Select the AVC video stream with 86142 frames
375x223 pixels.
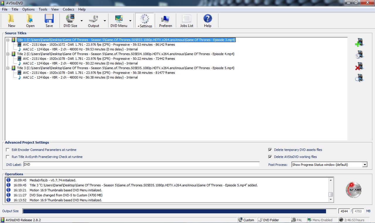click(x=99, y=45)
